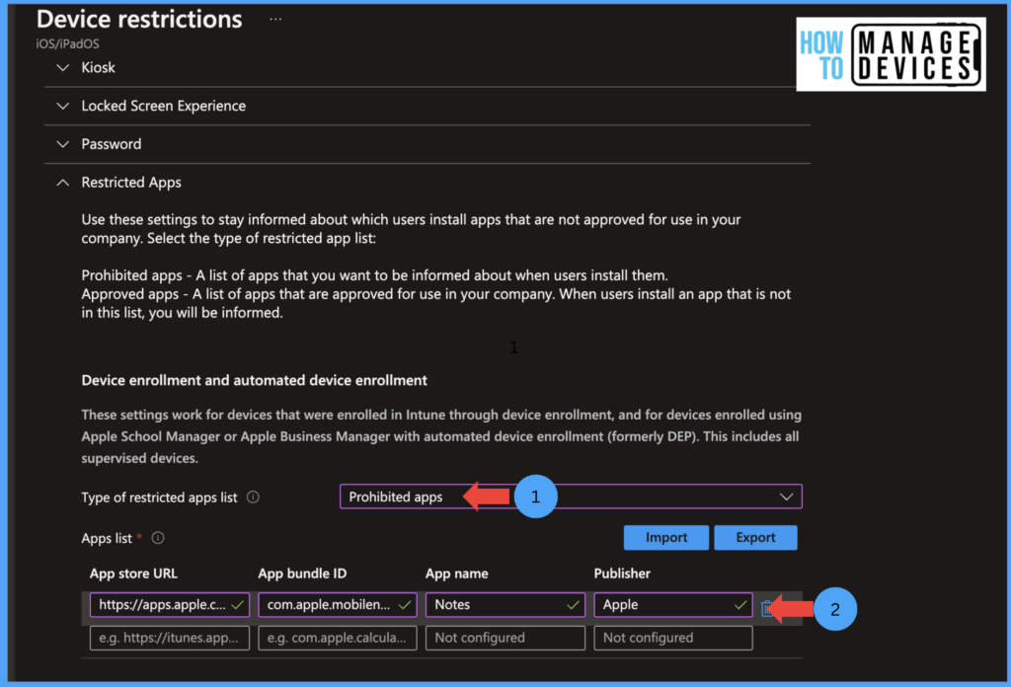Click the iOS/iPadOS subtitle
This screenshot has height=687, width=1011.
68,43
